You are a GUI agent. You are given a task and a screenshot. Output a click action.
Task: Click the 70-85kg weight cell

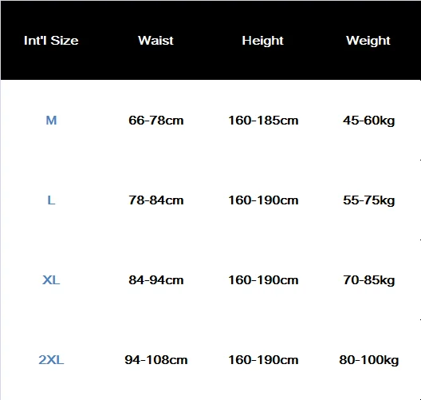[368, 281]
